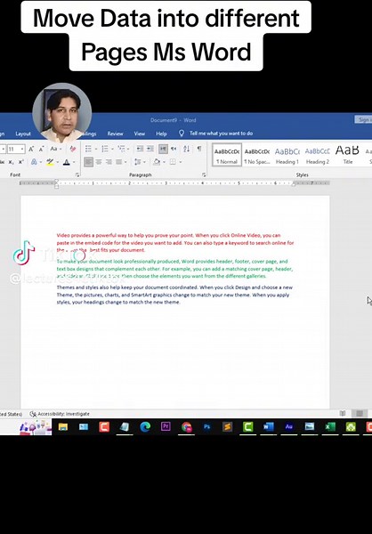Open the Paragraph dialog launcher
Image resolution: width=372 pixels, height=534 pixels.
[204, 175]
